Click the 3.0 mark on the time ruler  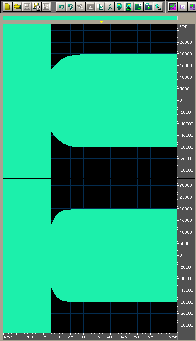click(83, 337)
